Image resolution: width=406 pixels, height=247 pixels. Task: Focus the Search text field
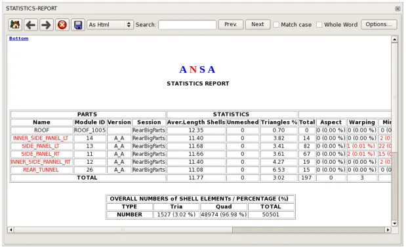(x=187, y=25)
